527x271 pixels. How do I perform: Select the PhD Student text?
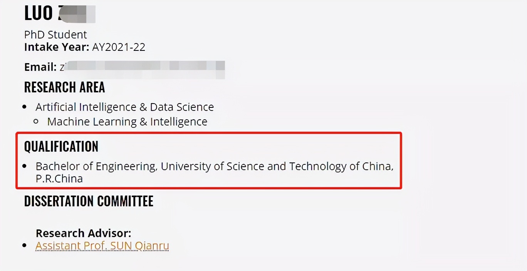coord(55,35)
